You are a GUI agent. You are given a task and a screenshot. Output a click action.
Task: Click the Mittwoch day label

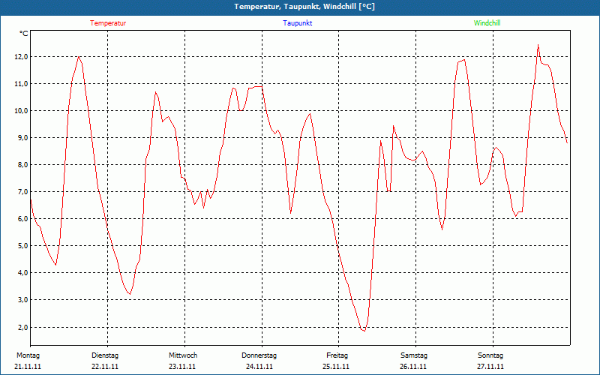pos(183,355)
